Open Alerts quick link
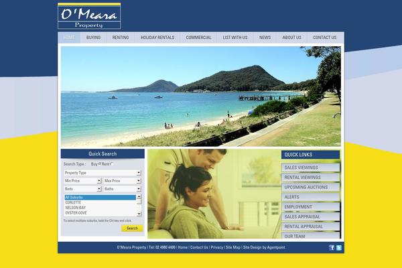The width and height of the screenshot is (402, 268). 311,197
